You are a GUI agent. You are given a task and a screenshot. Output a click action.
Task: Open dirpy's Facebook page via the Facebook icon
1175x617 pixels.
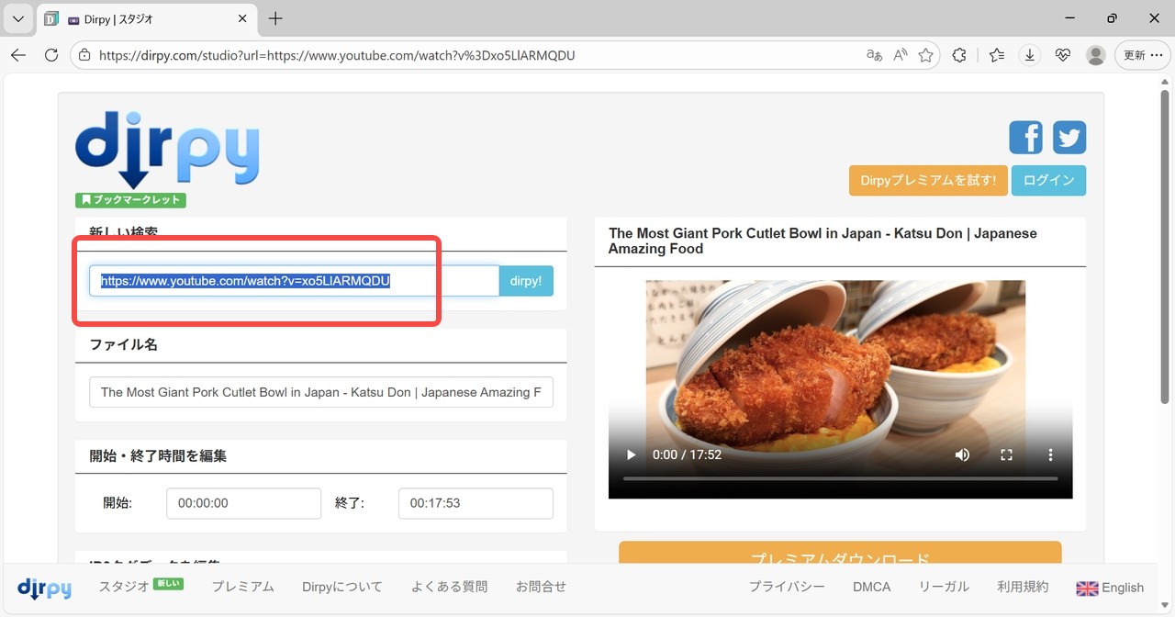tap(1025, 137)
